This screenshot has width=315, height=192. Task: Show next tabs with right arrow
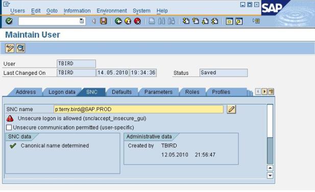[264, 92]
